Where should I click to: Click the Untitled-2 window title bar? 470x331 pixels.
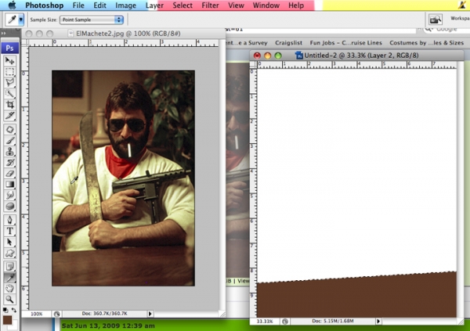[356, 56]
